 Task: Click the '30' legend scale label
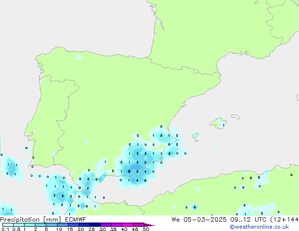point(102,229)
